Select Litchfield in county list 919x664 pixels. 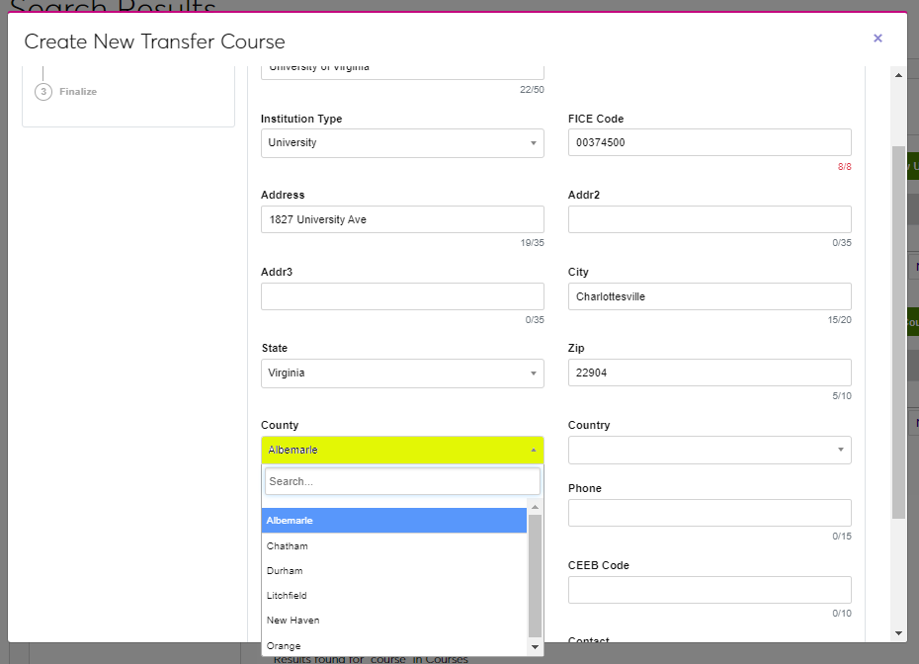[394, 595]
